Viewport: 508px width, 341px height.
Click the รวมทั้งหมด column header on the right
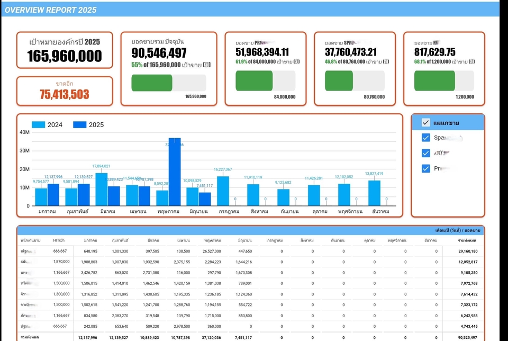pos(468,240)
